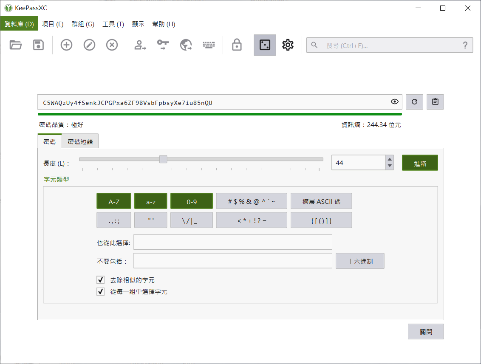The image size is (481, 364).
Task: Select the 密碼 tab
Action: pos(49,141)
